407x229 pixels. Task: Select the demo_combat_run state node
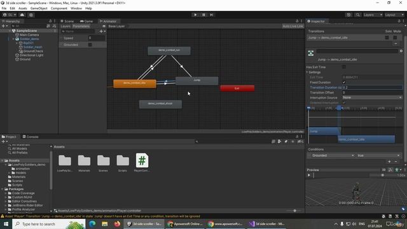169,51
